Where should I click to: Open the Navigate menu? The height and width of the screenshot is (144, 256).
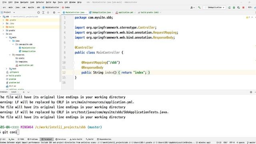(x=24, y=2)
